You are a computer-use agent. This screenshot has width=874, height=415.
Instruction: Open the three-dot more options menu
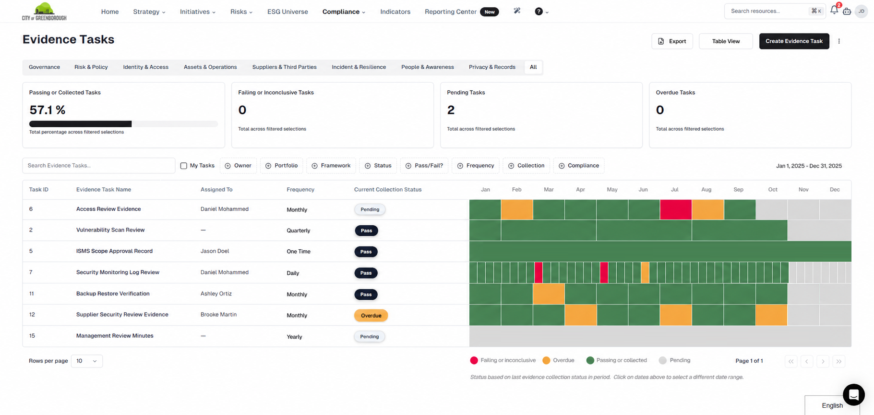(x=839, y=41)
